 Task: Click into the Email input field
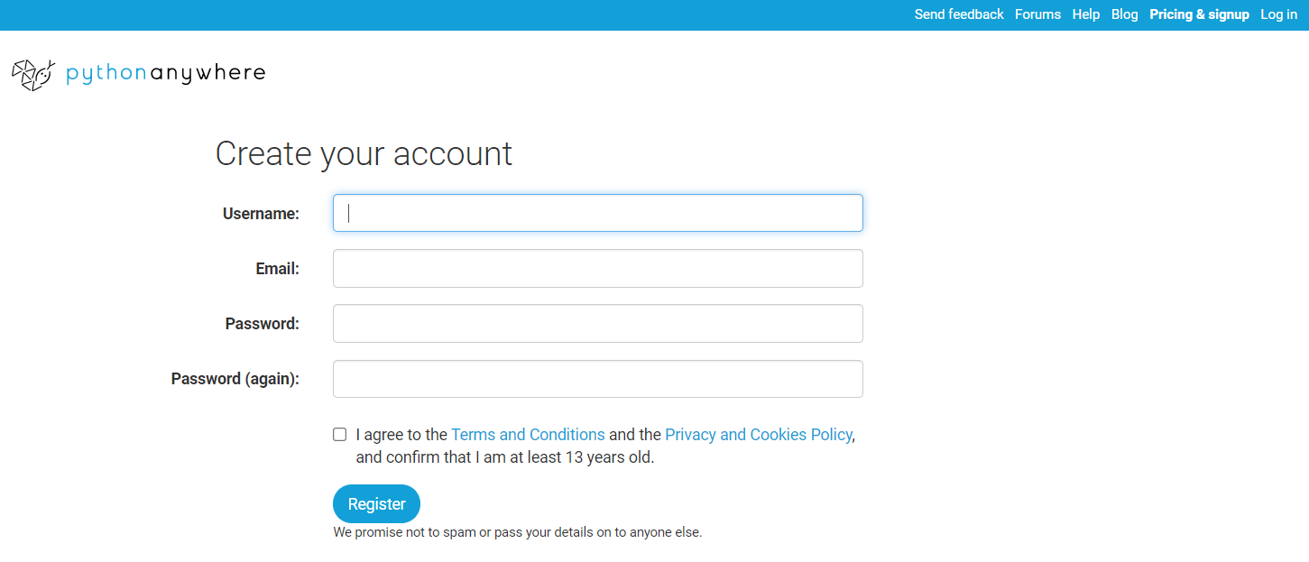[597, 269]
